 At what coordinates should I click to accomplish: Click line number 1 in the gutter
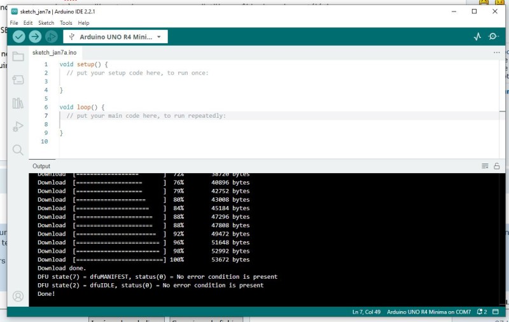tap(46, 64)
